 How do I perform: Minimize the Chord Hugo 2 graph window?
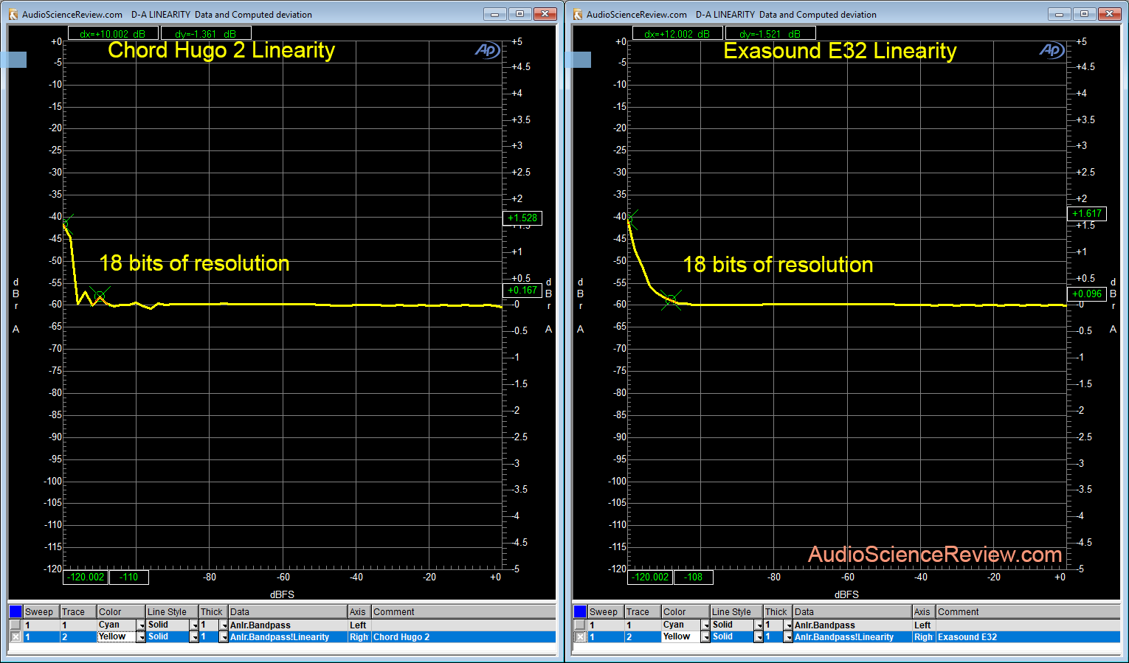[494, 14]
